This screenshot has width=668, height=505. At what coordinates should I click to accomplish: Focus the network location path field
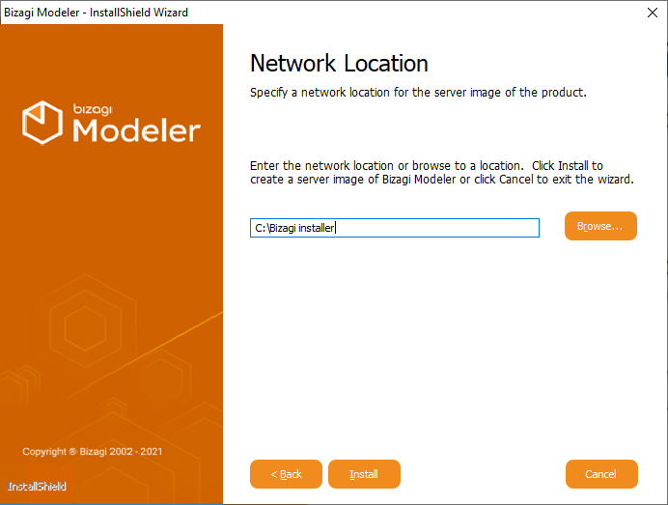click(395, 228)
